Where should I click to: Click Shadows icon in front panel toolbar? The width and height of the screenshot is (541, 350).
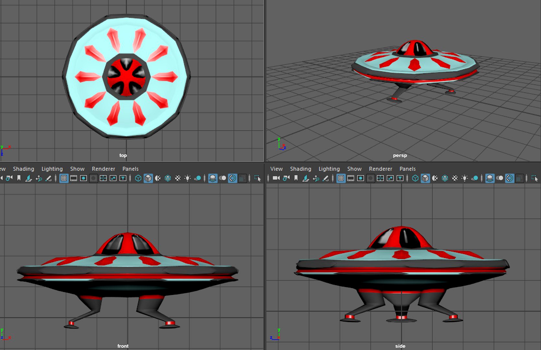(197, 178)
